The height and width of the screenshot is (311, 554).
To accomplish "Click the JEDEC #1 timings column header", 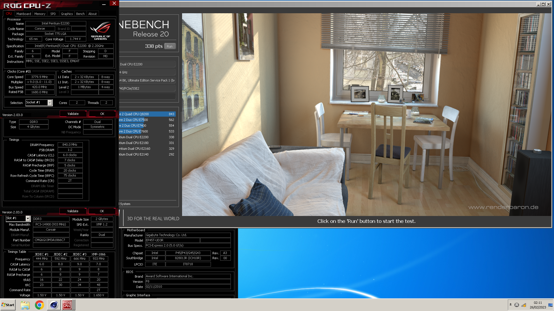I will [x=42, y=254].
